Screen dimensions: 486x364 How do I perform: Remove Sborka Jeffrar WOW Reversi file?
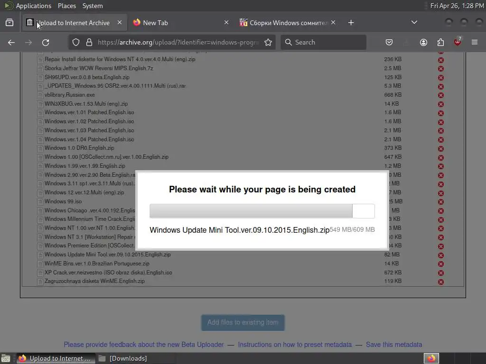pos(441,69)
